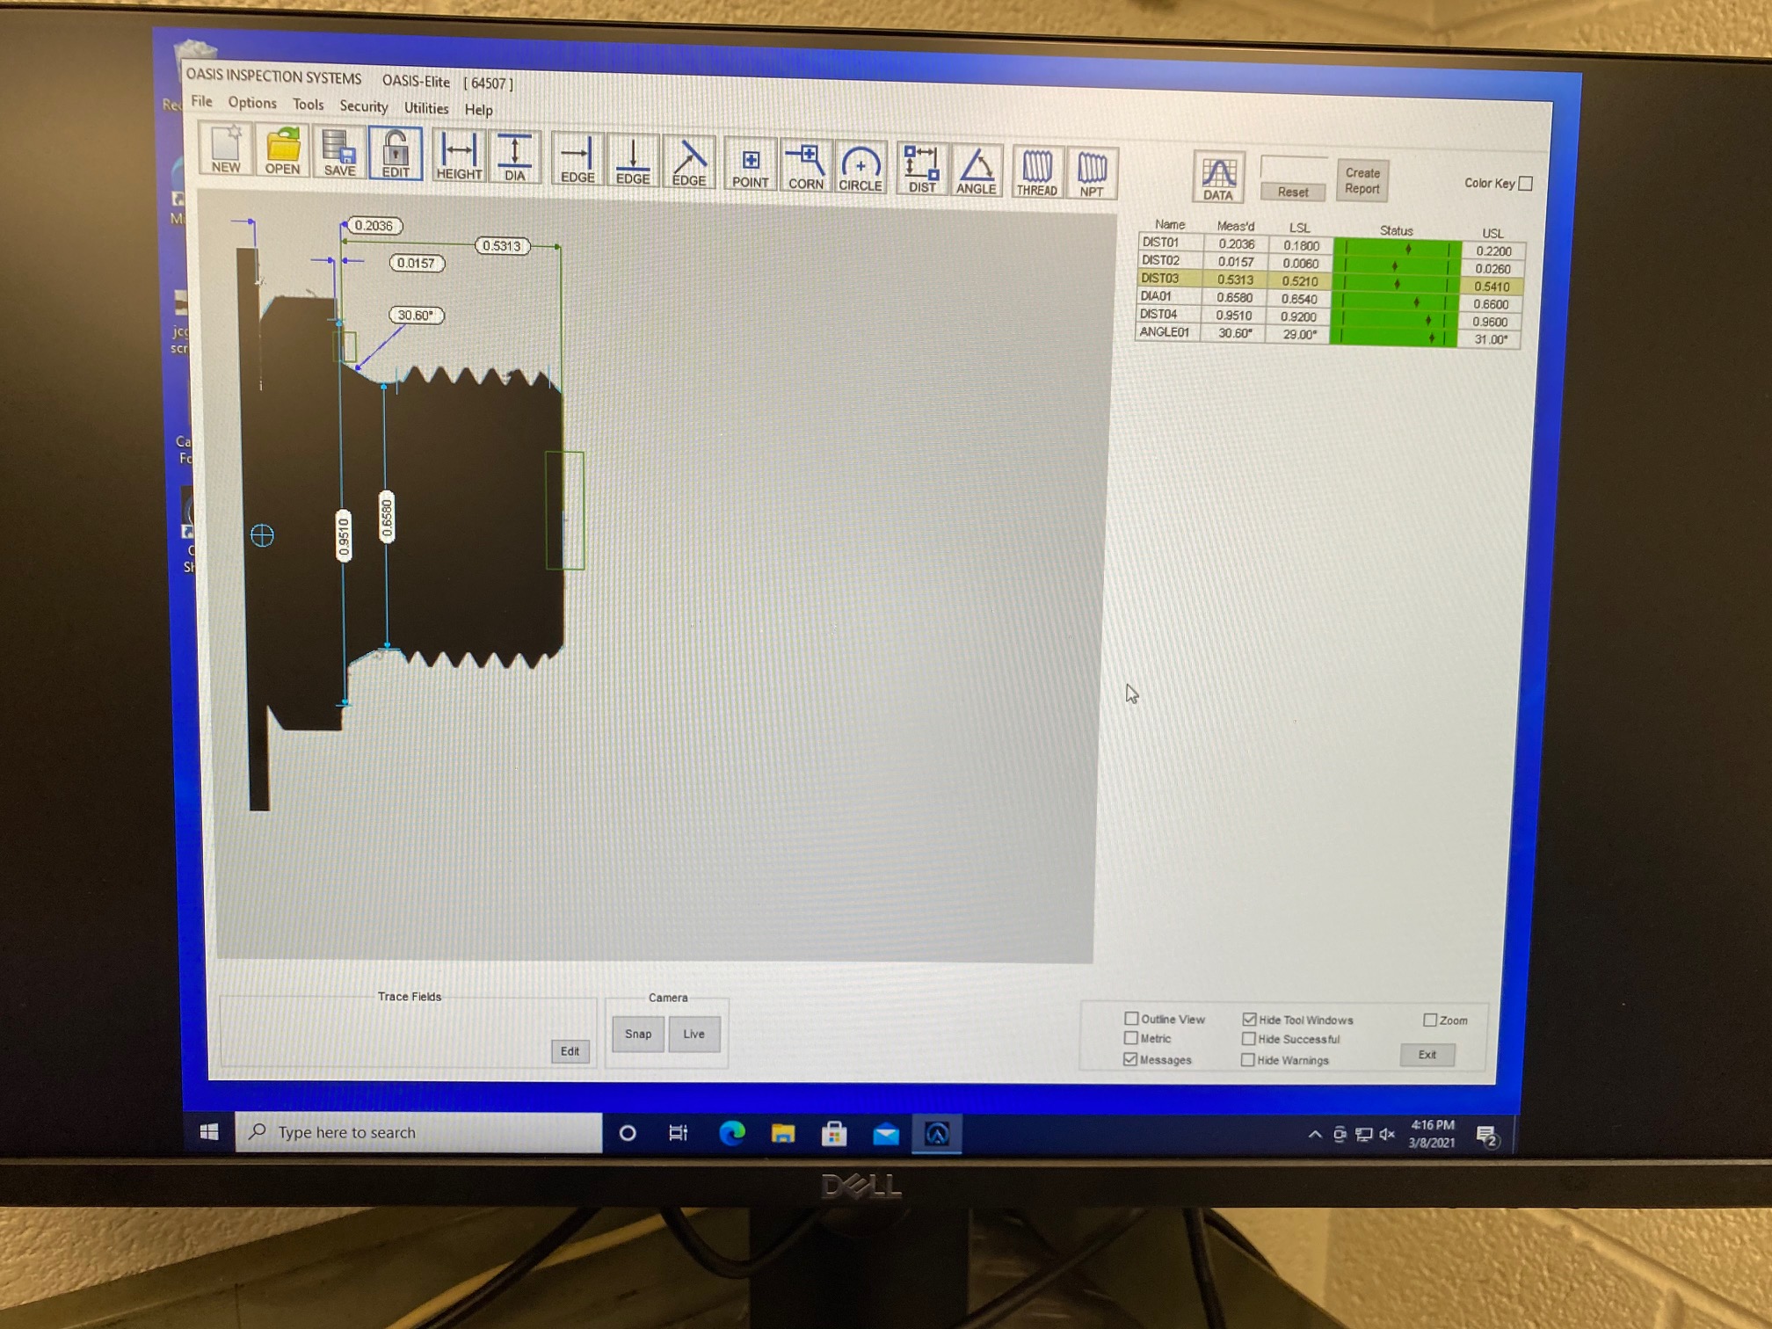Viewport: 1772px width, 1329px height.
Task: Enable the Zoom checkbox
Action: (1430, 1020)
